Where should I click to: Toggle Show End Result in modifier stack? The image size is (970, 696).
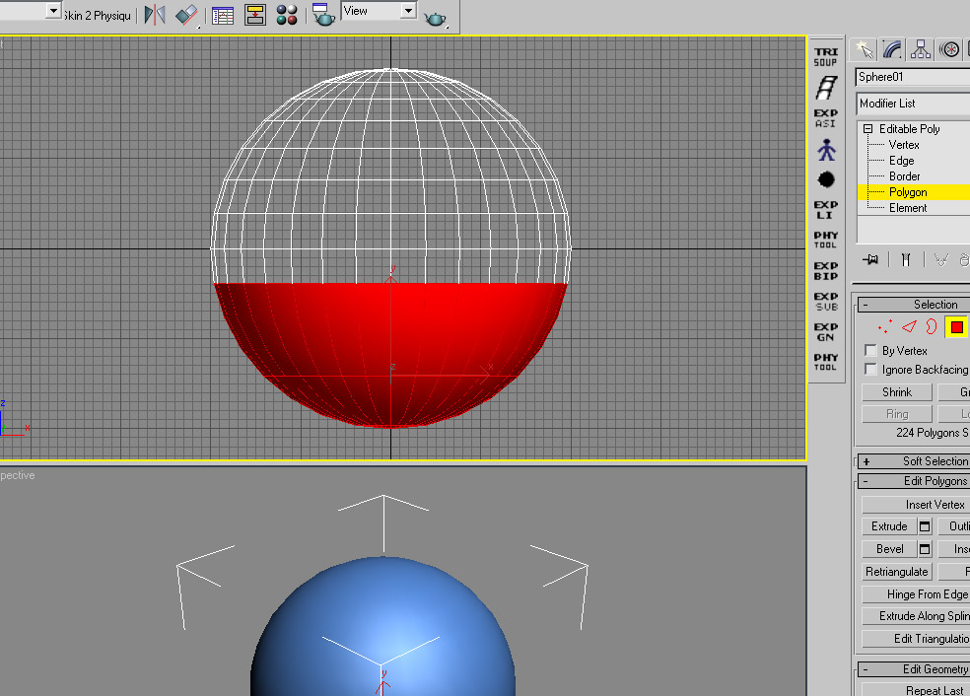[x=905, y=259]
